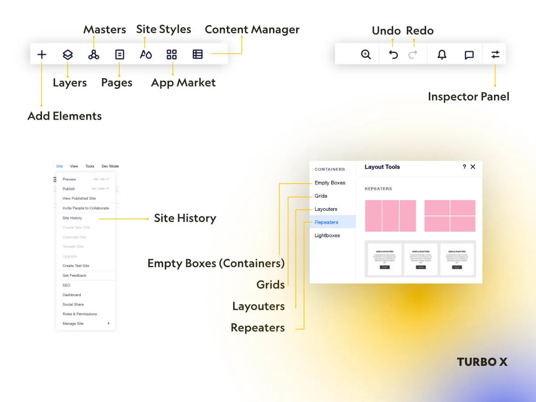The width and height of the screenshot is (536, 402).
Task: Open the comments speech bubble icon
Action: (469, 55)
